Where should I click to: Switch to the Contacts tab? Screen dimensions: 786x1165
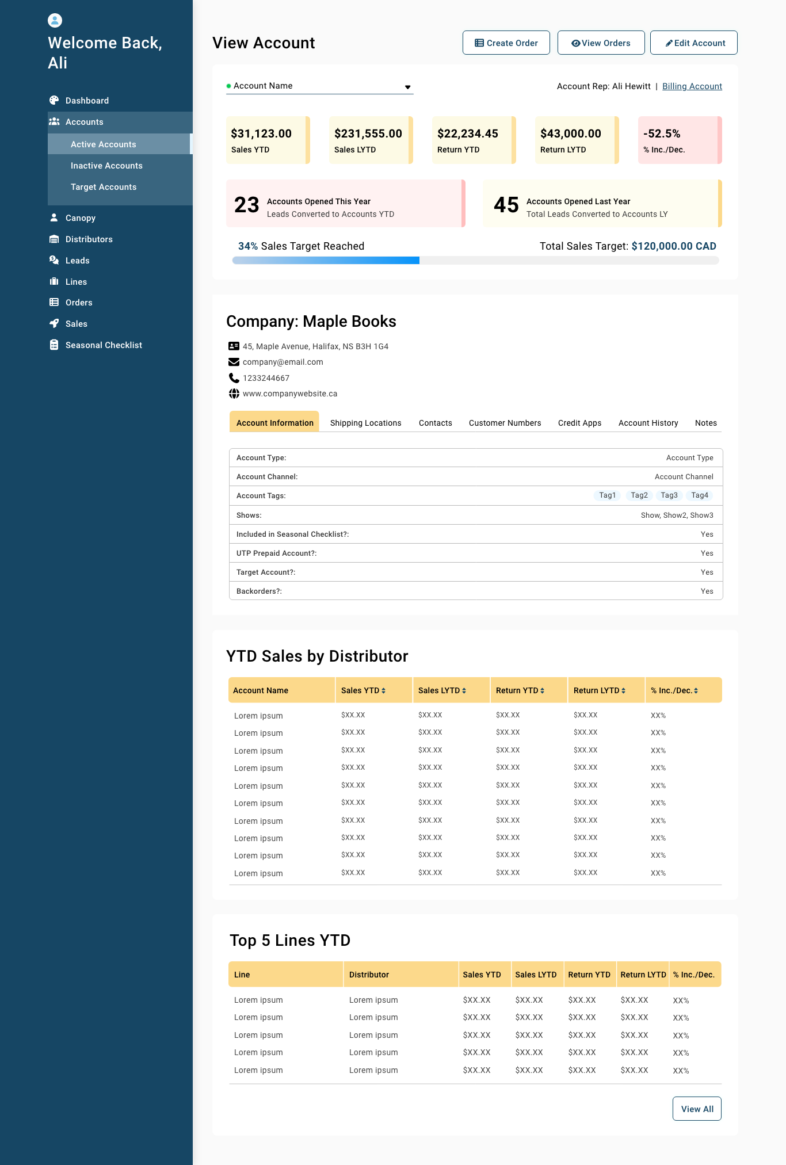436,423
